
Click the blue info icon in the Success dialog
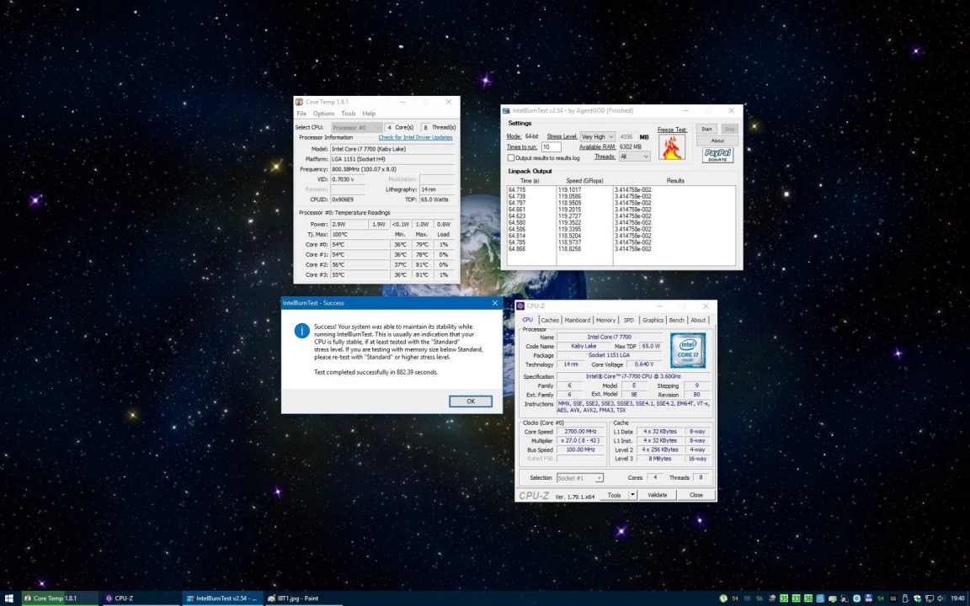coord(301,331)
